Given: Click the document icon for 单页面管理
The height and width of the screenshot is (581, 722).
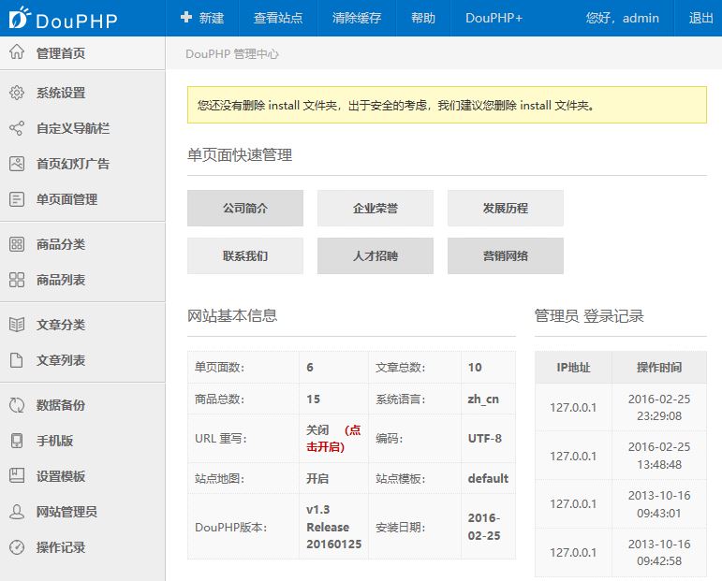Looking at the screenshot, I should click(x=17, y=199).
